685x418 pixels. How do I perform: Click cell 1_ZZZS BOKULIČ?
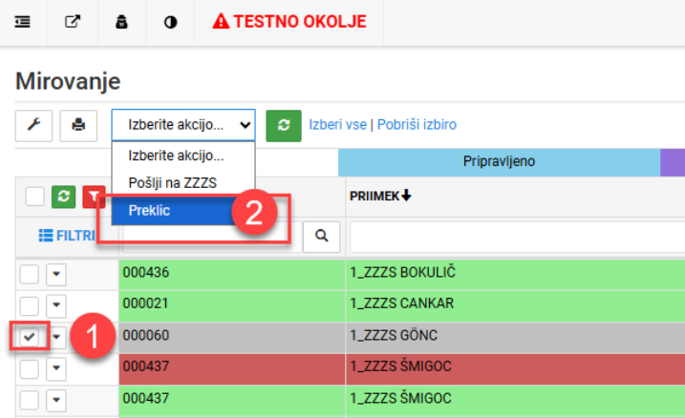click(x=516, y=275)
